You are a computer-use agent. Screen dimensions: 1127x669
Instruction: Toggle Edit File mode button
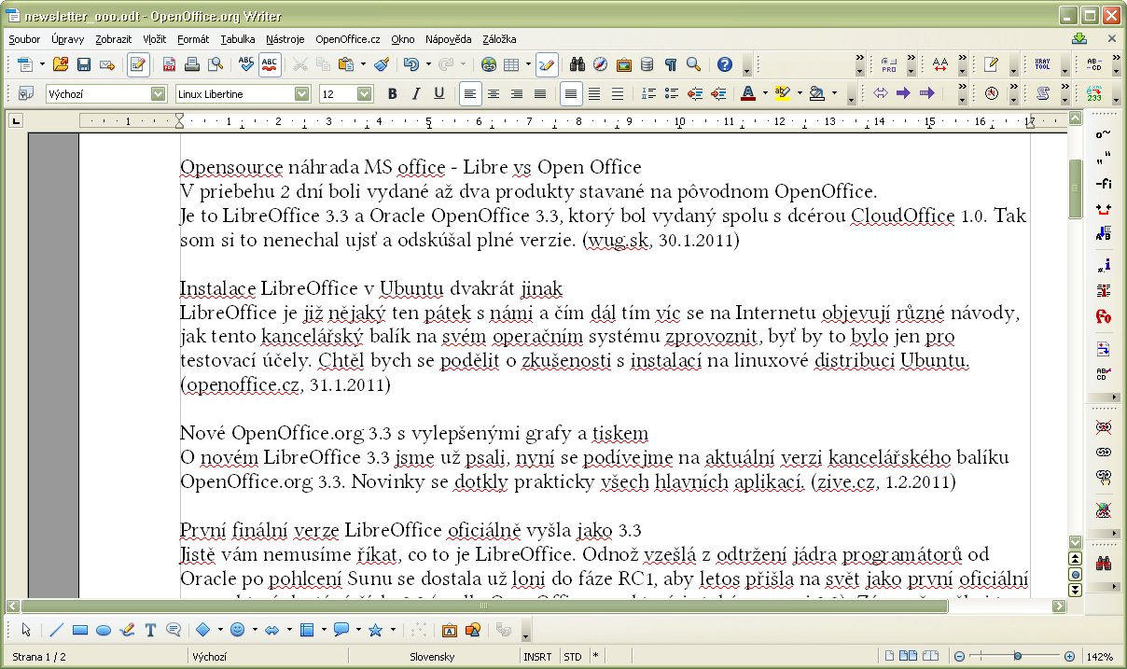[138, 64]
